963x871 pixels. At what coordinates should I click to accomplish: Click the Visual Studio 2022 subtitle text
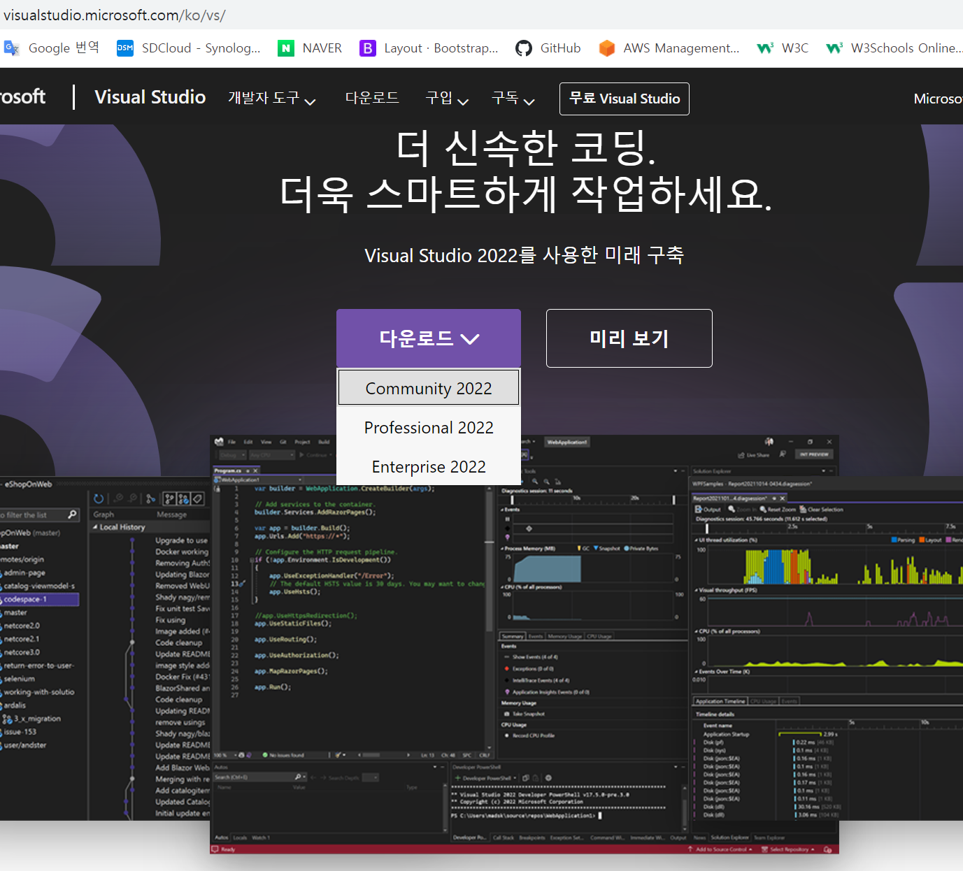point(524,255)
